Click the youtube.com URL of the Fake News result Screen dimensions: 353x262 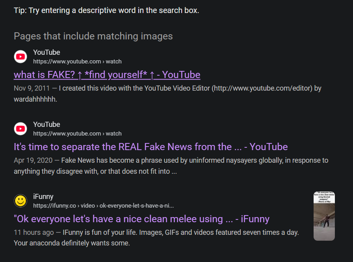pyautogui.click(x=77, y=134)
